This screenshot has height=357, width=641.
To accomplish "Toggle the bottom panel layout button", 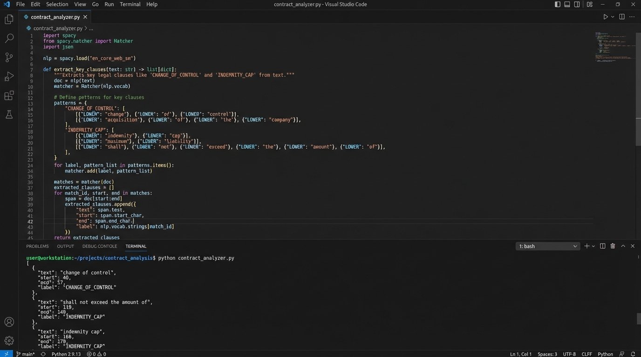I will pyautogui.click(x=567, y=4).
